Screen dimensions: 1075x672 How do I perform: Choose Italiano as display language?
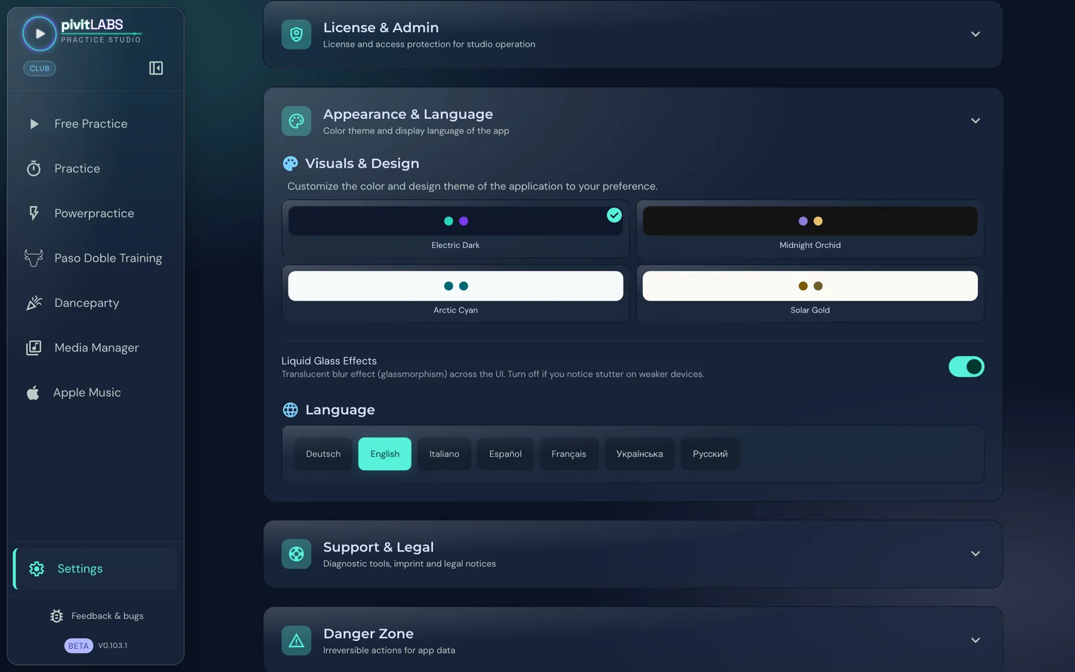pos(444,454)
